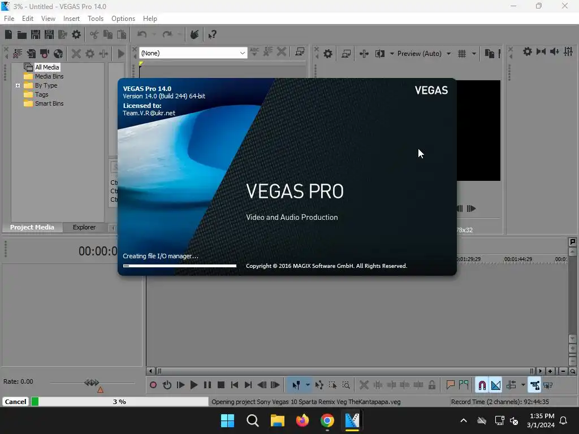The width and height of the screenshot is (579, 434).
Task: Open Split Screen View dropdown arrow
Action: (392, 54)
